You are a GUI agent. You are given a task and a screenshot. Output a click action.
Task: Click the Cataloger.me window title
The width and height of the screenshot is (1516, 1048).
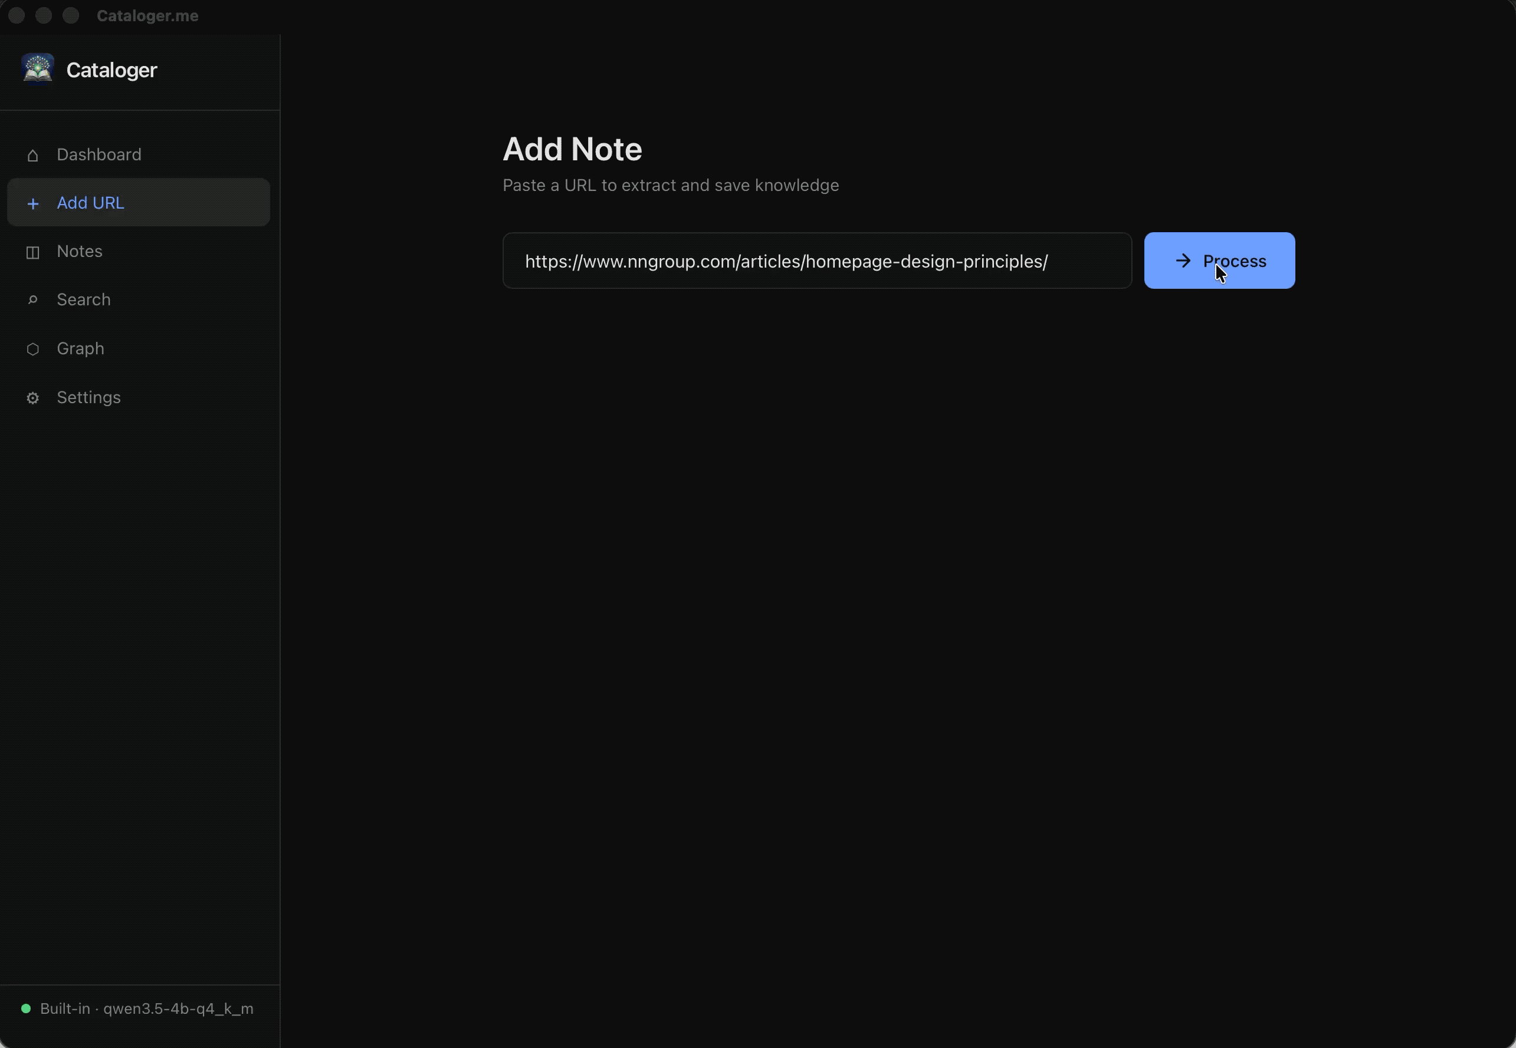click(147, 16)
